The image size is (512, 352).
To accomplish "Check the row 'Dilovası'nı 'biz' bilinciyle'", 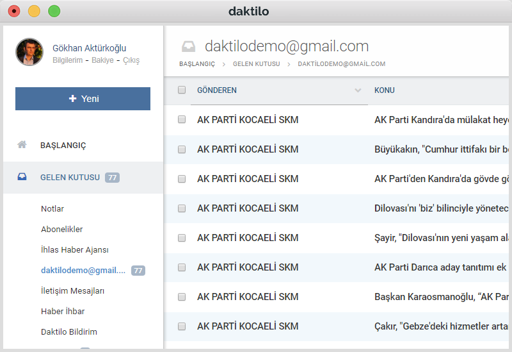I will pos(182,208).
